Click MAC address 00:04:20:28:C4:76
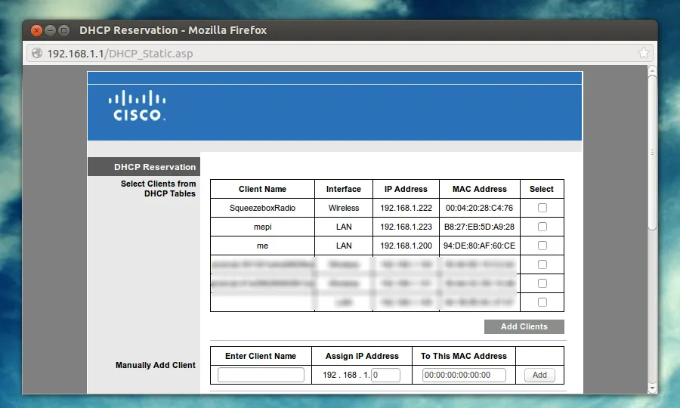 479,208
